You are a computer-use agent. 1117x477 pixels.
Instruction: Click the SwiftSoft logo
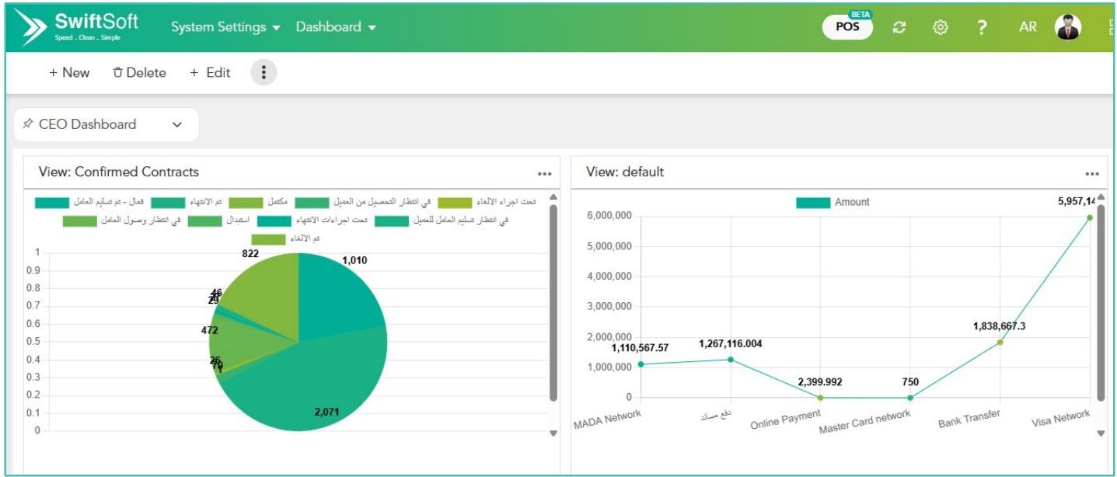point(82,27)
